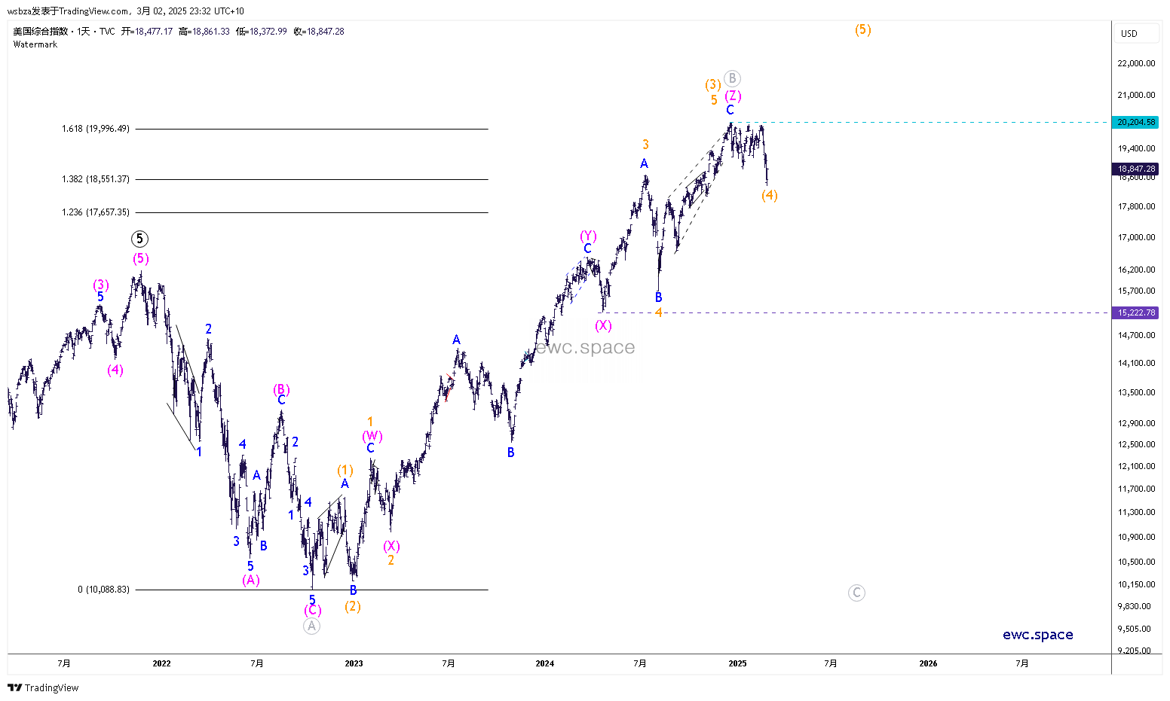Click the 10,150.00 price axis value
This screenshot has width=1170, height=701.
pyautogui.click(x=1136, y=584)
